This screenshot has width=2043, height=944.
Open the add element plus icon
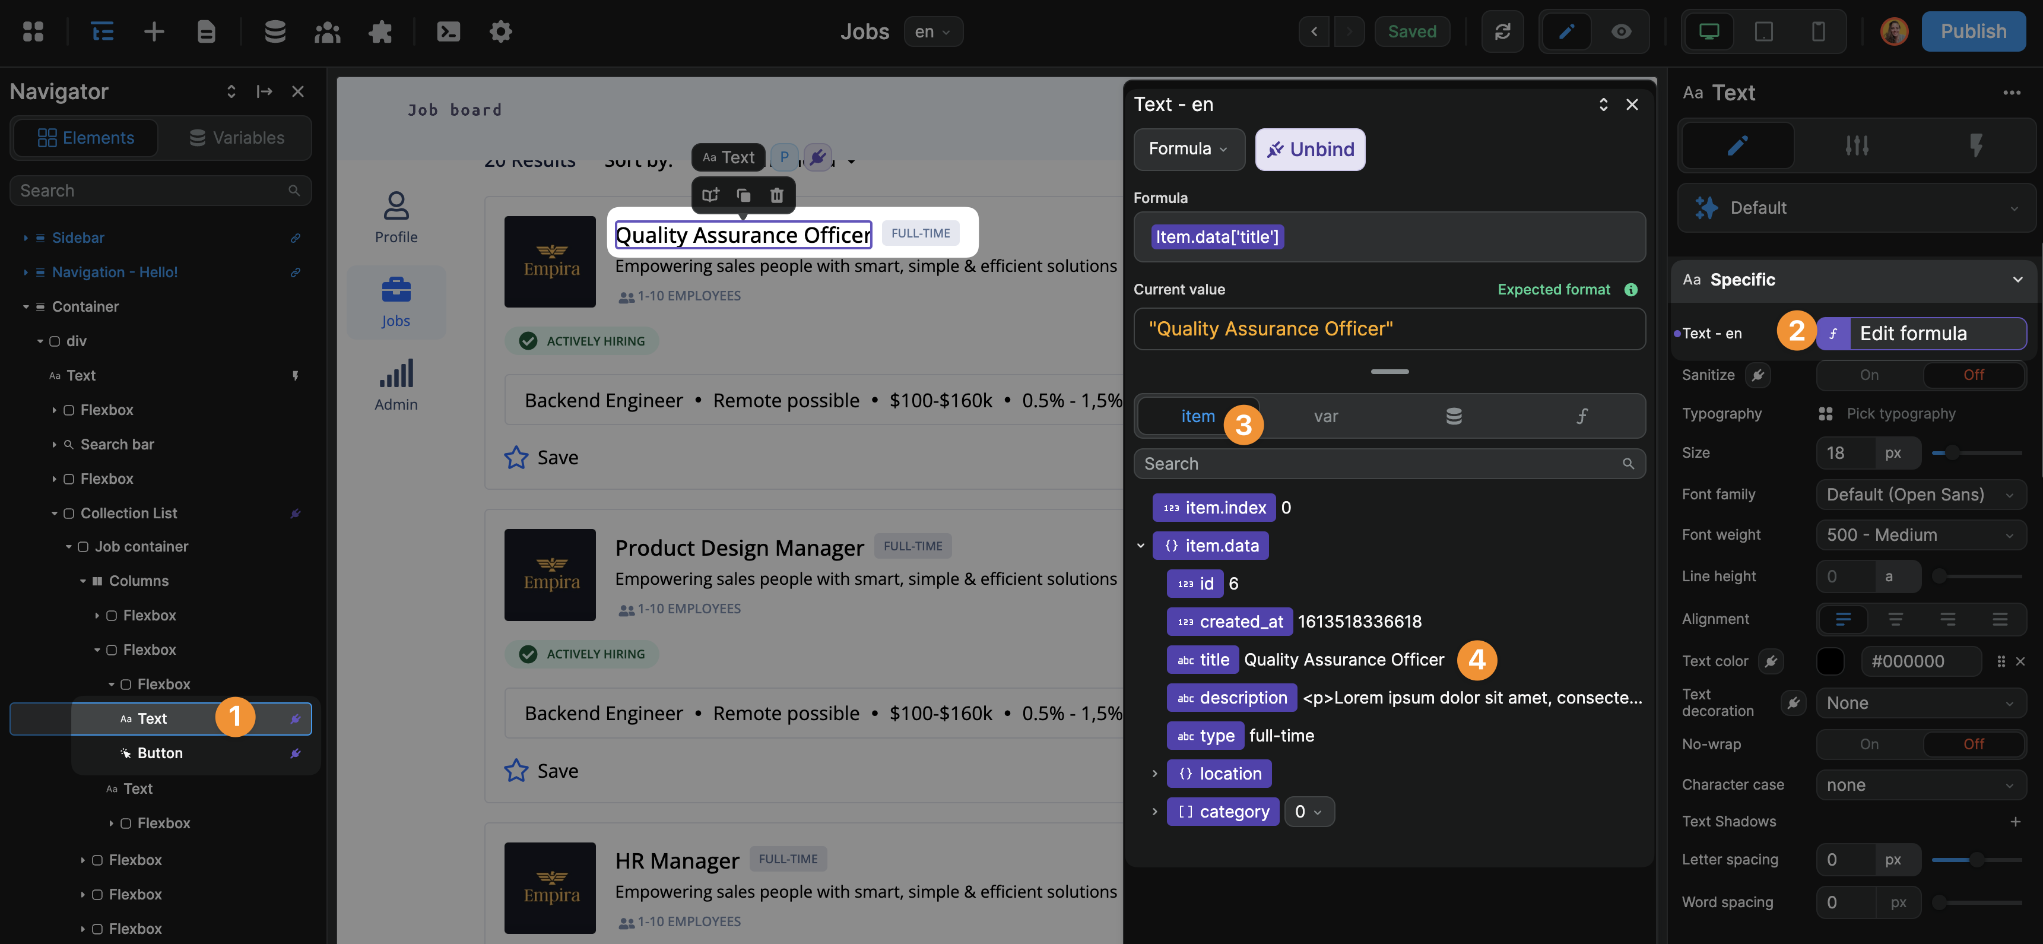click(154, 31)
